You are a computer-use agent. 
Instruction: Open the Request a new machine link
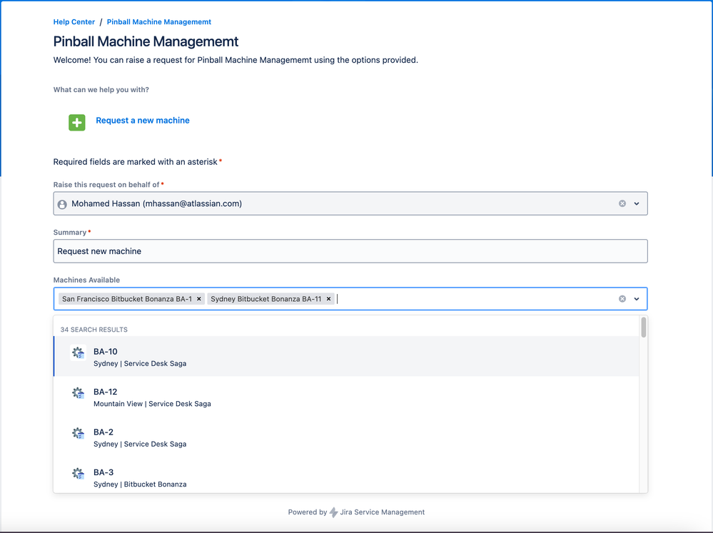[143, 121]
